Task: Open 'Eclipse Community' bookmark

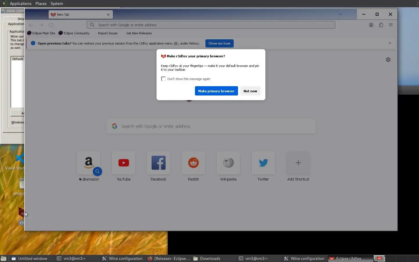Action: coord(74,33)
